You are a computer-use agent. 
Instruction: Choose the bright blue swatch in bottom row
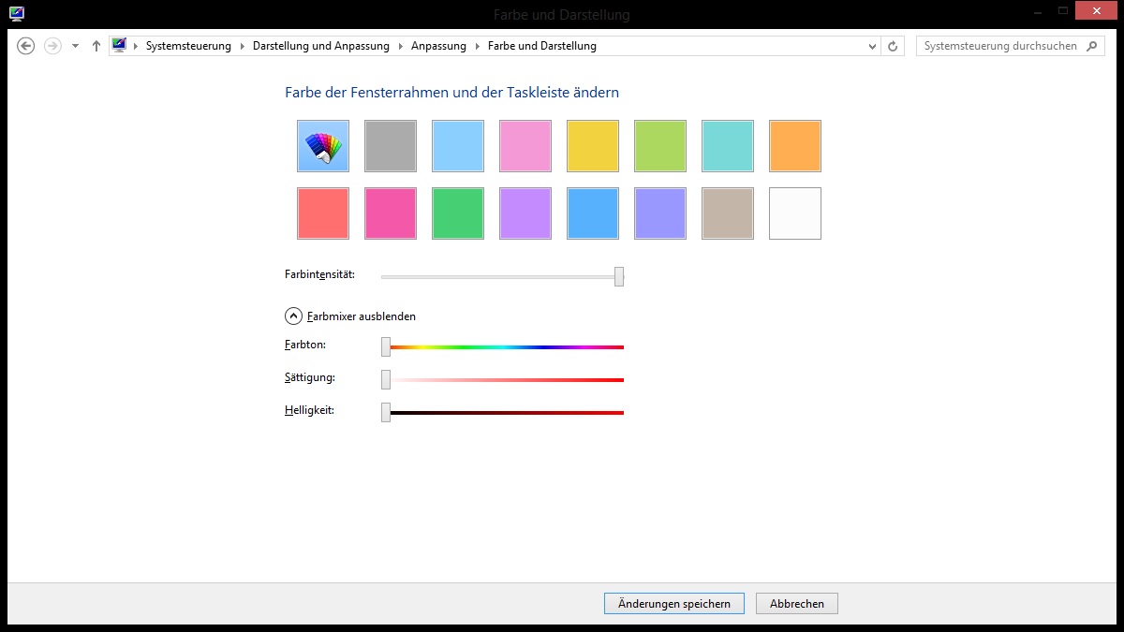click(593, 213)
